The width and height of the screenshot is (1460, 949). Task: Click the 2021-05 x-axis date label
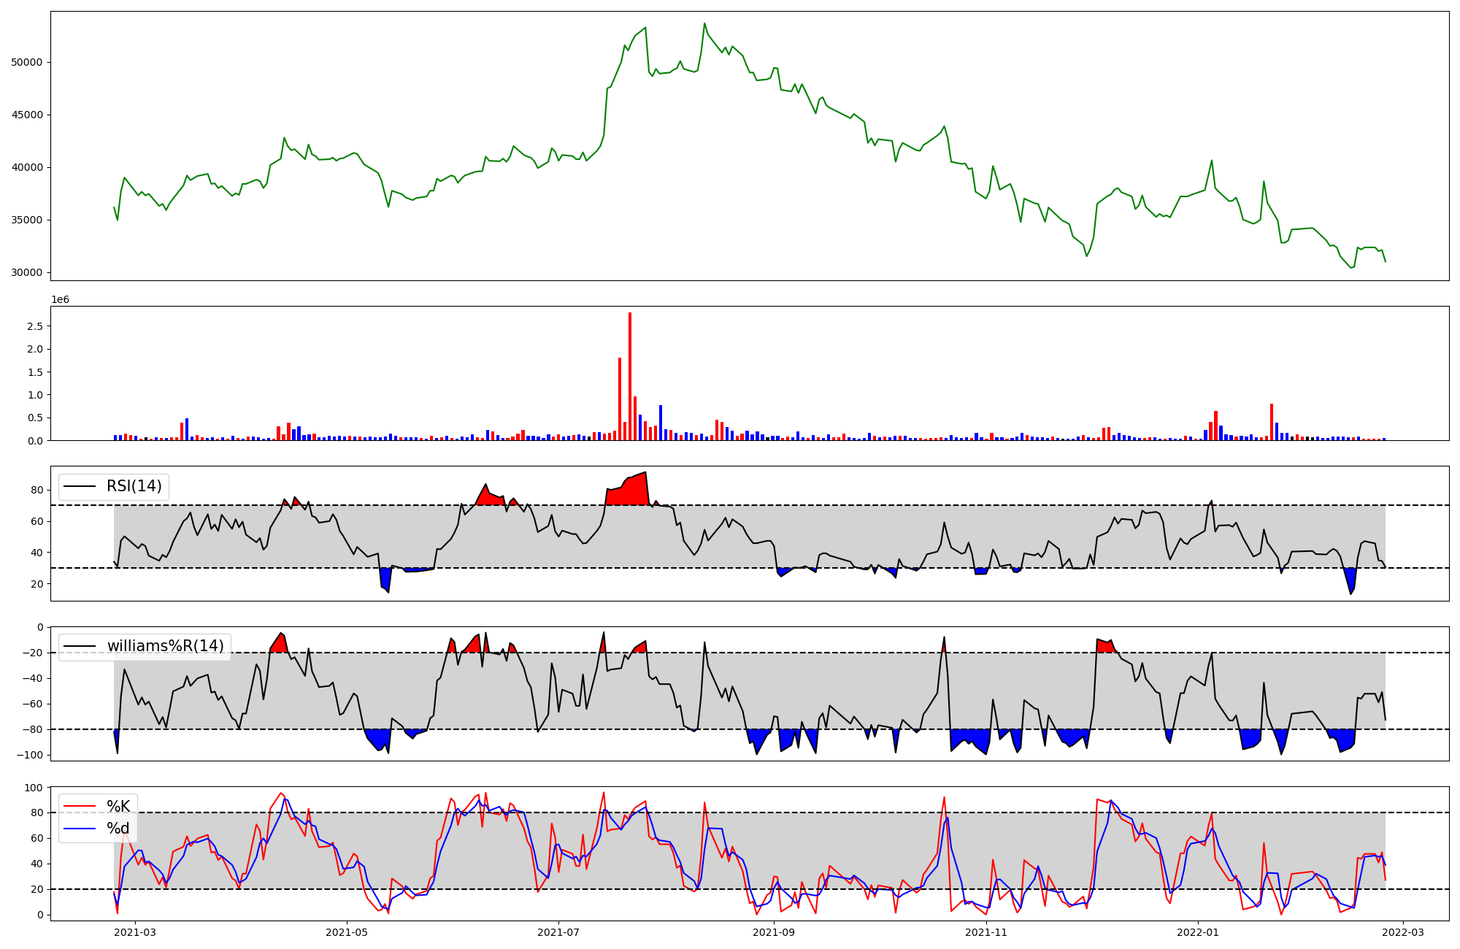(347, 931)
